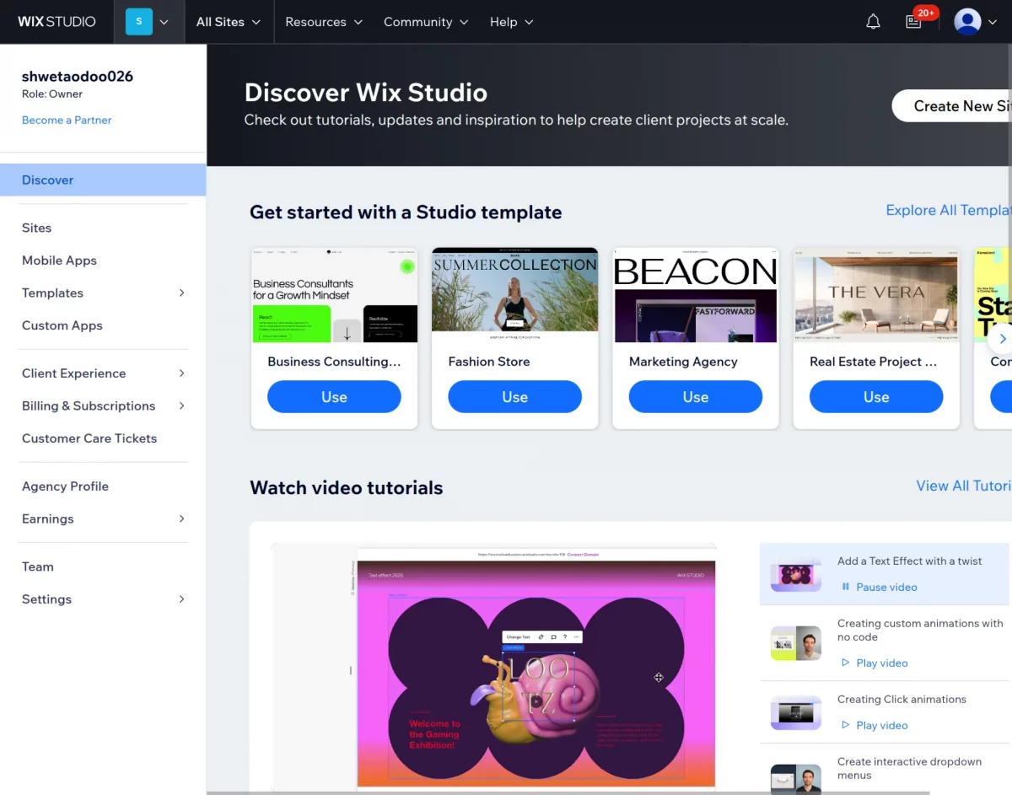Click the Click animations tutorial thumbnail
The image size is (1012, 795).
796,713
